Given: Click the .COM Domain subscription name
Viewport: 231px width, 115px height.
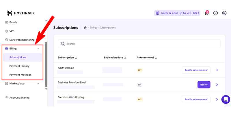Looking at the screenshot, I should pos(66,68).
